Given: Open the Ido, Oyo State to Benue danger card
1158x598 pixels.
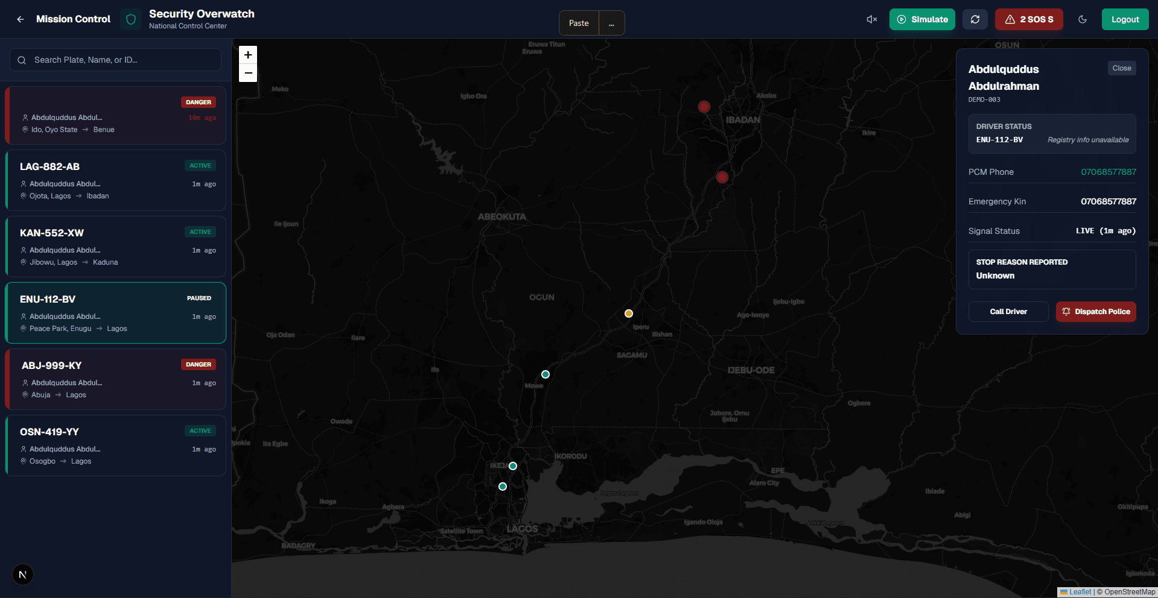Looking at the screenshot, I should click(x=115, y=115).
